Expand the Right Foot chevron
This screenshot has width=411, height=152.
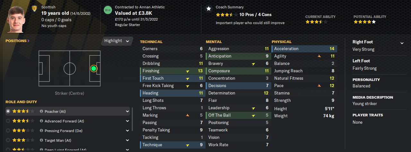(x=402, y=43)
